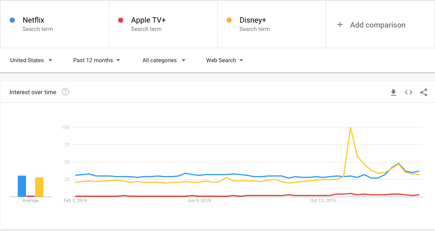Click the yellow Disney+ color dot
435x231 pixels.
[x=229, y=20]
